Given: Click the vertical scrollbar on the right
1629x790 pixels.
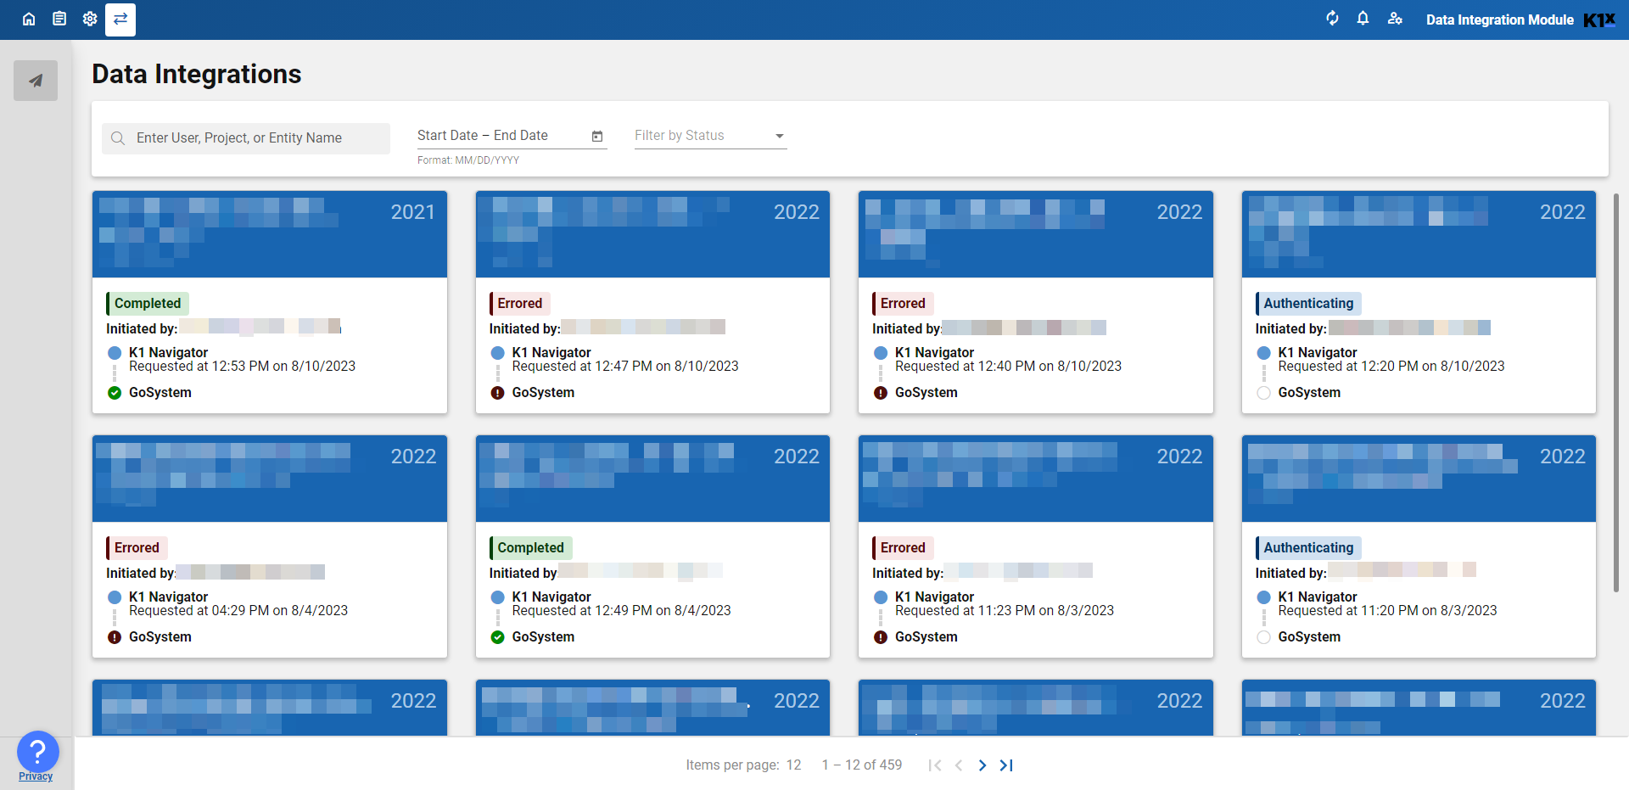Looking at the screenshot, I should [x=1615, y=392].
